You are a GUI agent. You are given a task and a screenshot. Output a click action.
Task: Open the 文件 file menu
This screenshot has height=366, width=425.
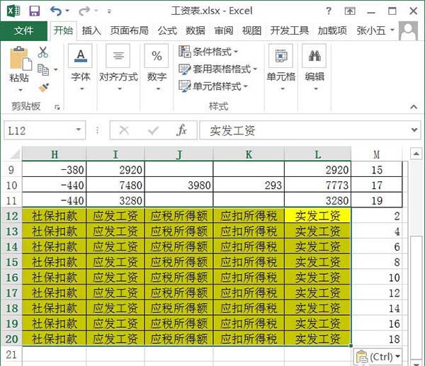point(24,30)
